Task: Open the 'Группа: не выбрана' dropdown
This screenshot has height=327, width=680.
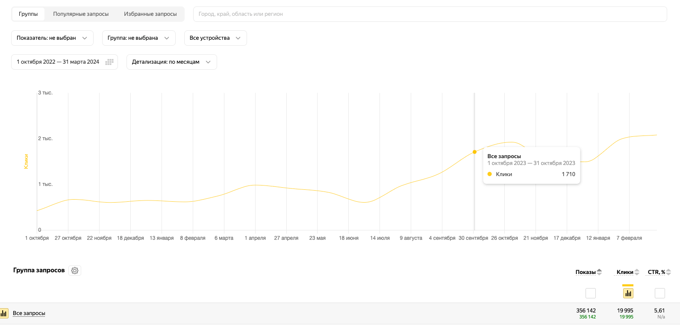Action: coord(138,38)
